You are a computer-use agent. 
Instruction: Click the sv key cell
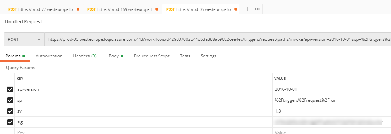[143, 111]
